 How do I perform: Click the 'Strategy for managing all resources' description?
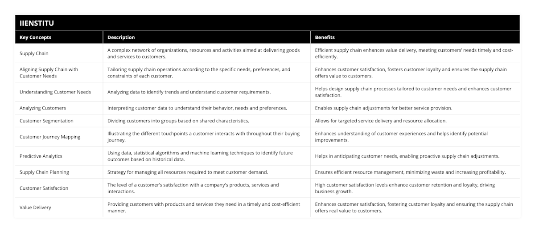click(x=187, y=172)
